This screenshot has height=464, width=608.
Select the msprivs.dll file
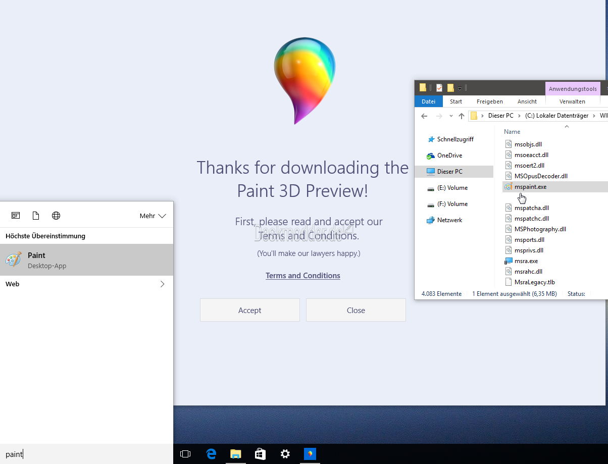click(x=529, y=250)
